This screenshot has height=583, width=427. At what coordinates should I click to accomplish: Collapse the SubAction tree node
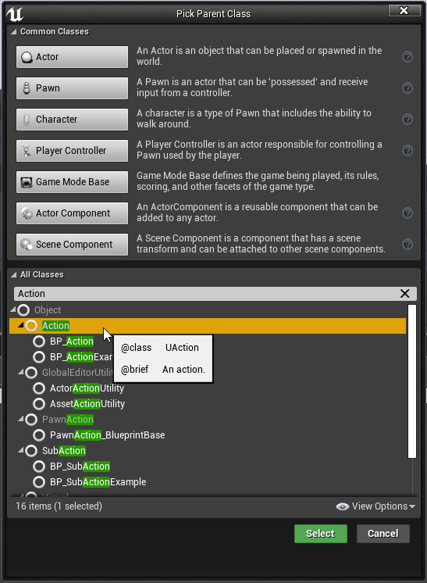pos(21,451)
